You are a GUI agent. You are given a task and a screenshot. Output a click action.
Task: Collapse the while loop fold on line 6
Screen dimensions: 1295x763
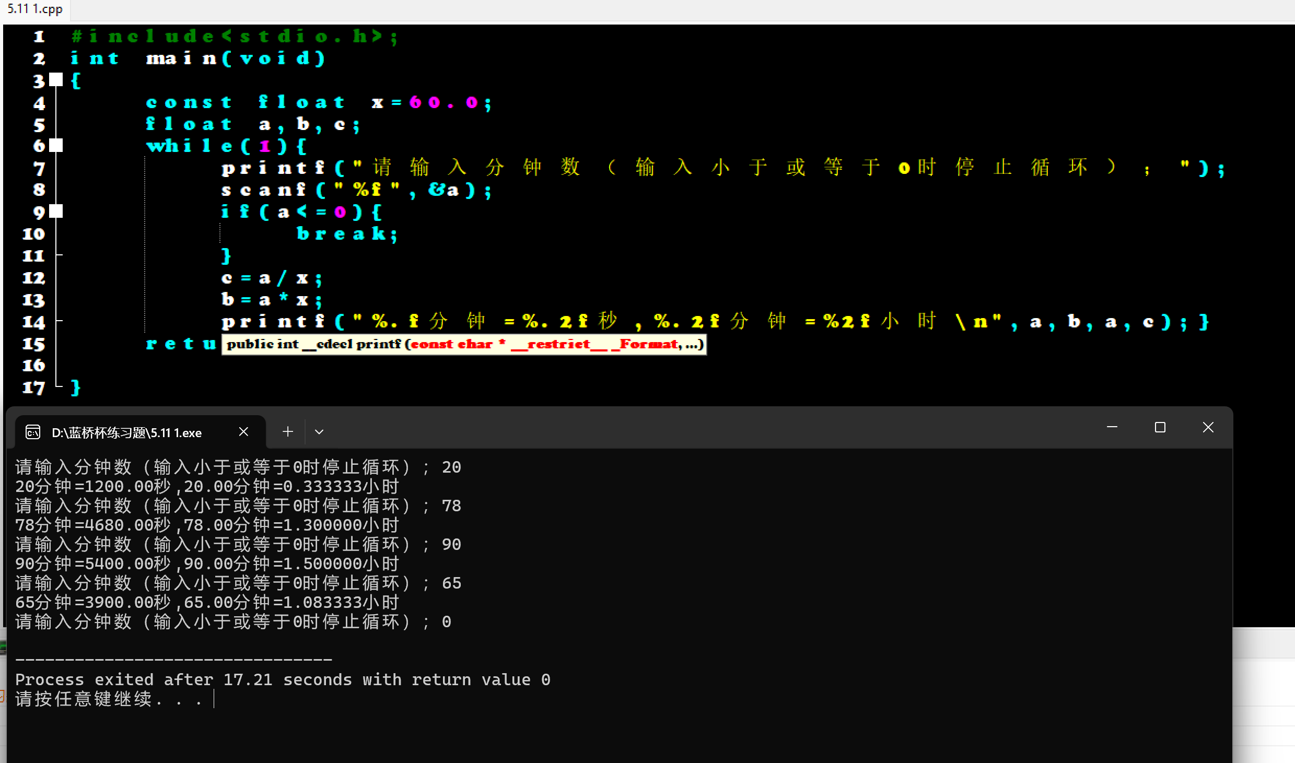click(x=56, y=146)
